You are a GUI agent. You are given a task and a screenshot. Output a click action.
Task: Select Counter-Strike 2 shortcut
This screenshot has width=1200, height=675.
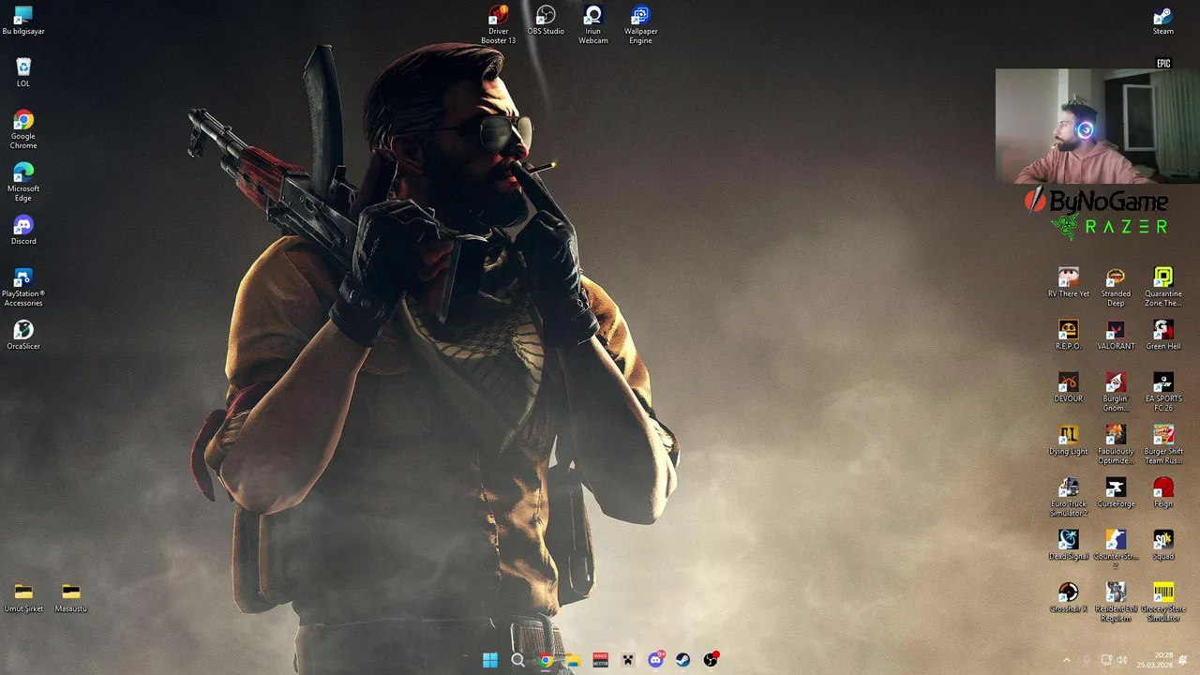[1116, 549]
